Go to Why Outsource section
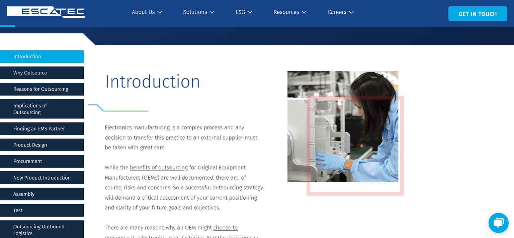Image resolution: width=514 pixels, height=238 pixels. [42, 73]
